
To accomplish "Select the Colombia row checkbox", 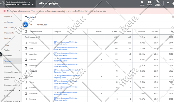I will pyautogui.click(x=26, y=88).
